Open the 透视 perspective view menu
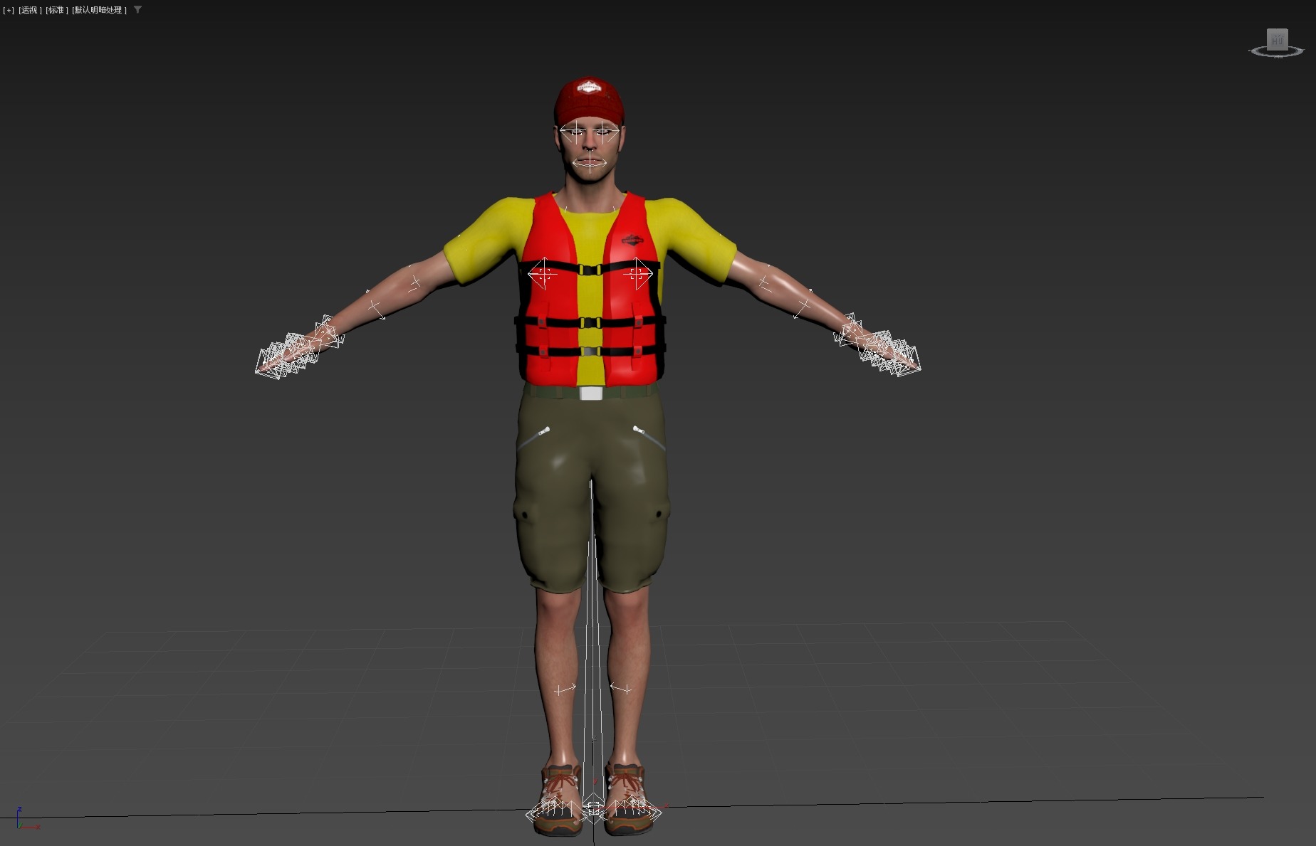 click(x=29, y=10)
